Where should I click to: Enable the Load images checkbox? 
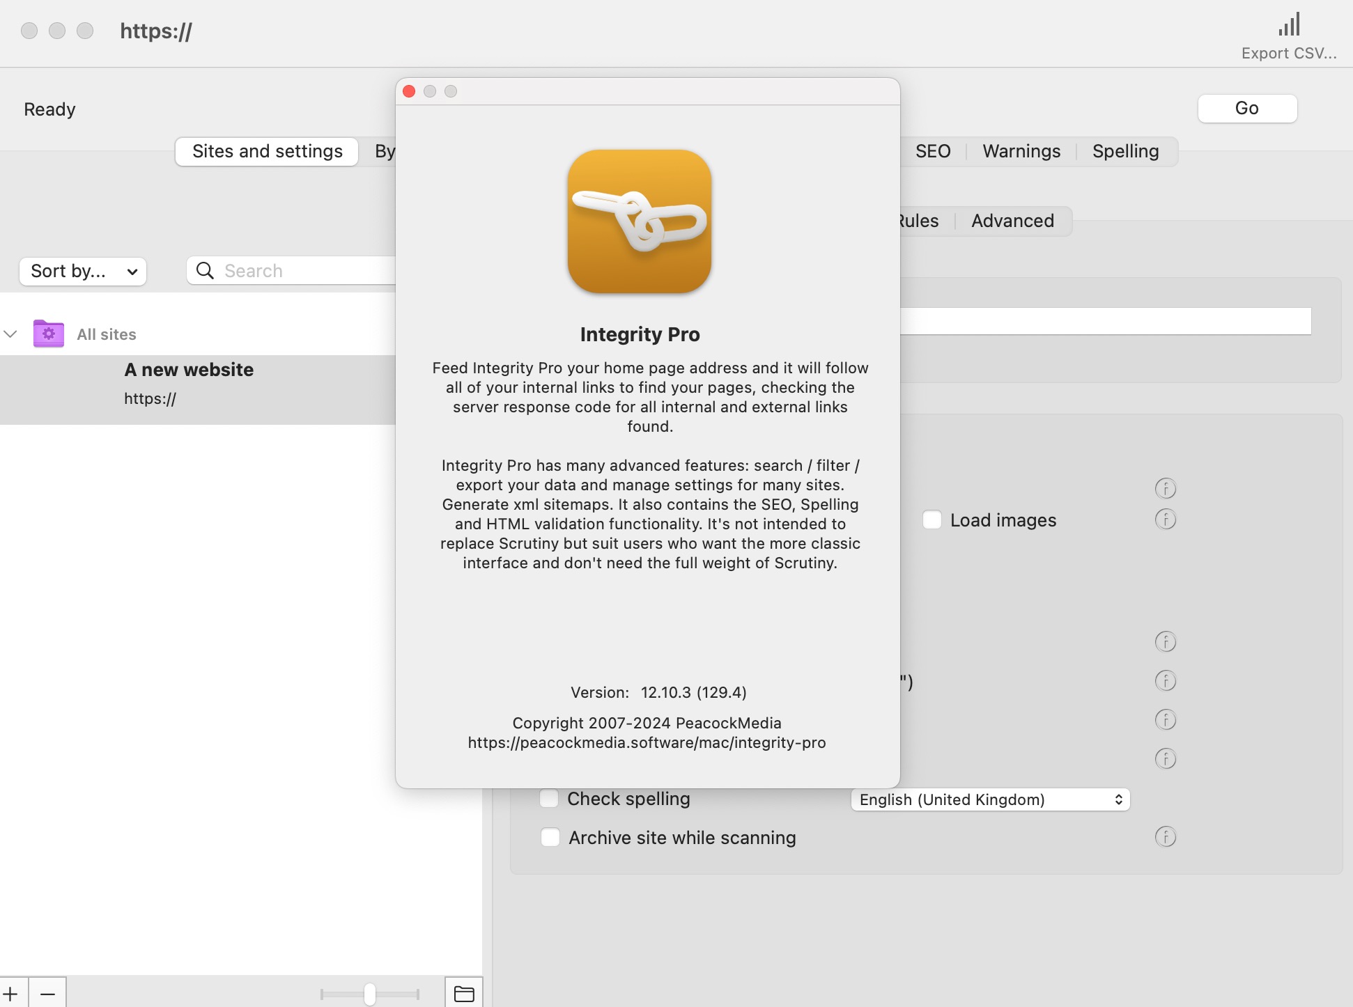pos(932,520)
